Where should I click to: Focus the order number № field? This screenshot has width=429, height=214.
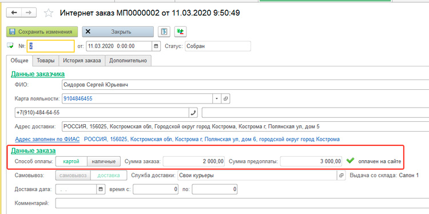tap(50, 46)
